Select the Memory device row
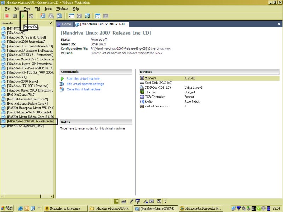The height and width of the screenshot is (212, 283). [209, 78]
